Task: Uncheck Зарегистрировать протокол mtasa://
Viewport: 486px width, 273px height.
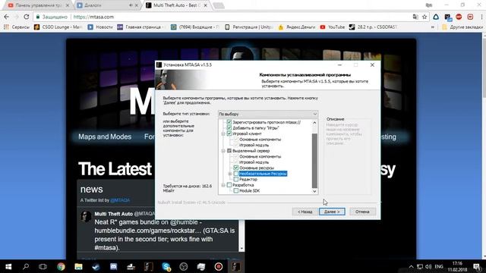Action: pos(229,122)
